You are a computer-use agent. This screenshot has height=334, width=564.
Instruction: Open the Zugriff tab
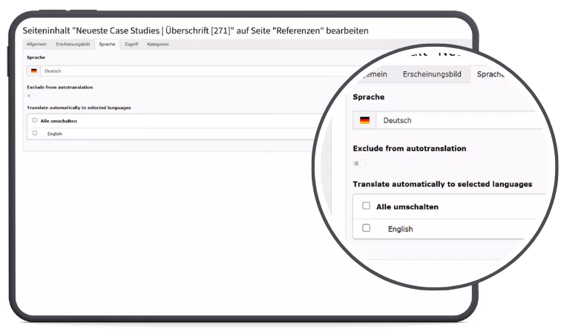tap(131, 45)
